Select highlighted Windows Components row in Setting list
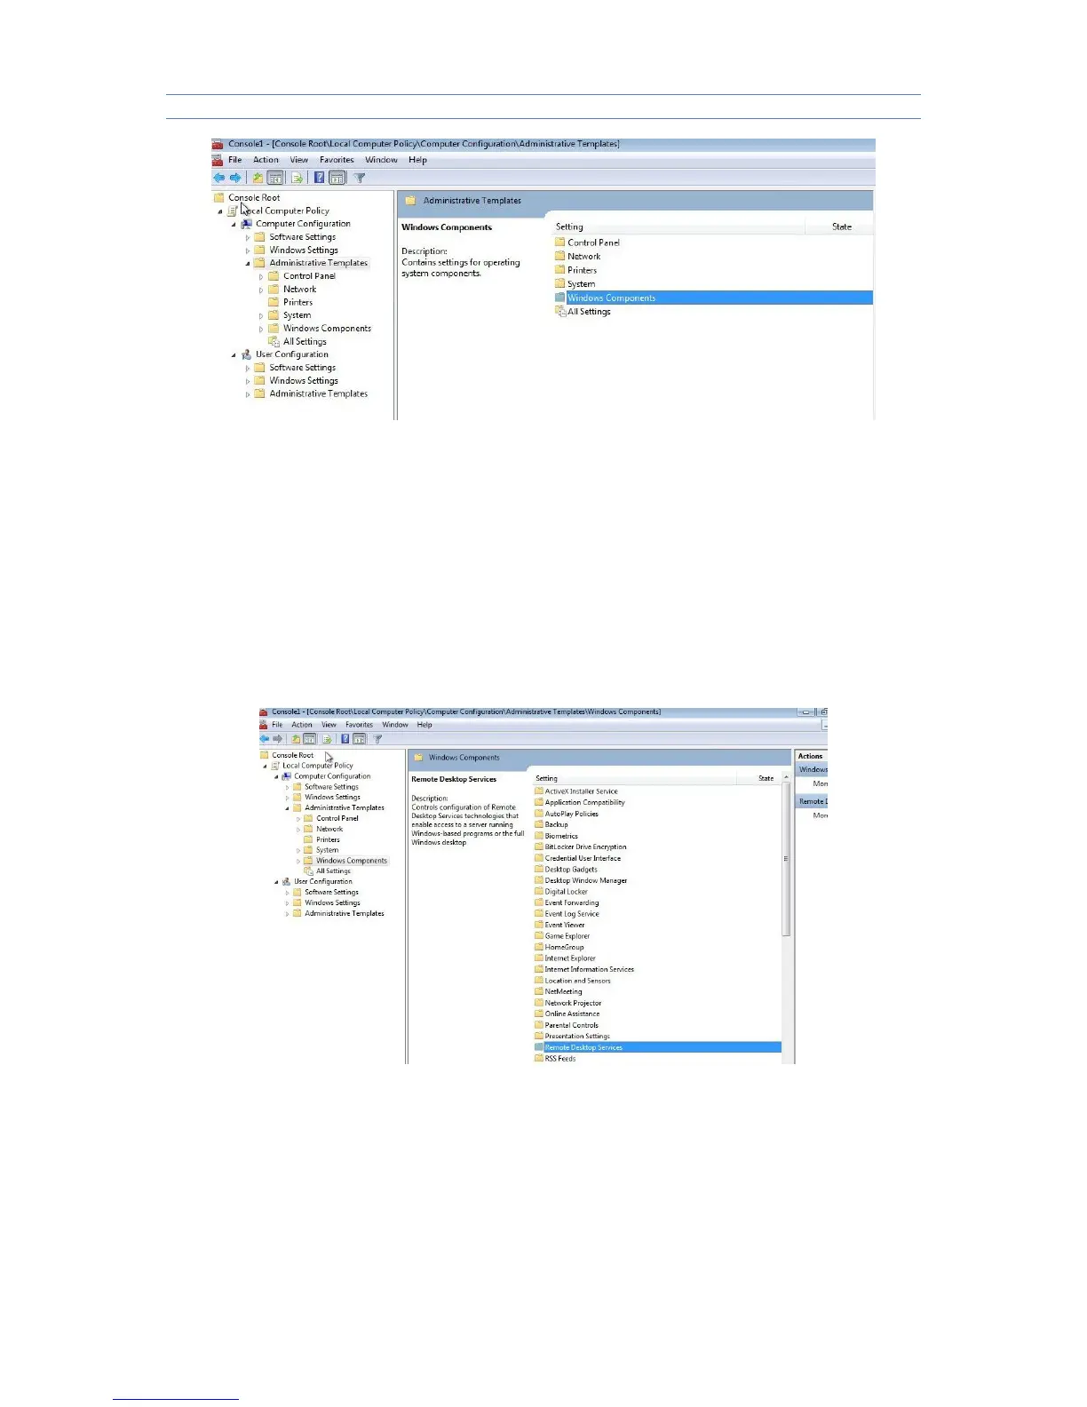 pyautogui.click(x=713, y=298)
